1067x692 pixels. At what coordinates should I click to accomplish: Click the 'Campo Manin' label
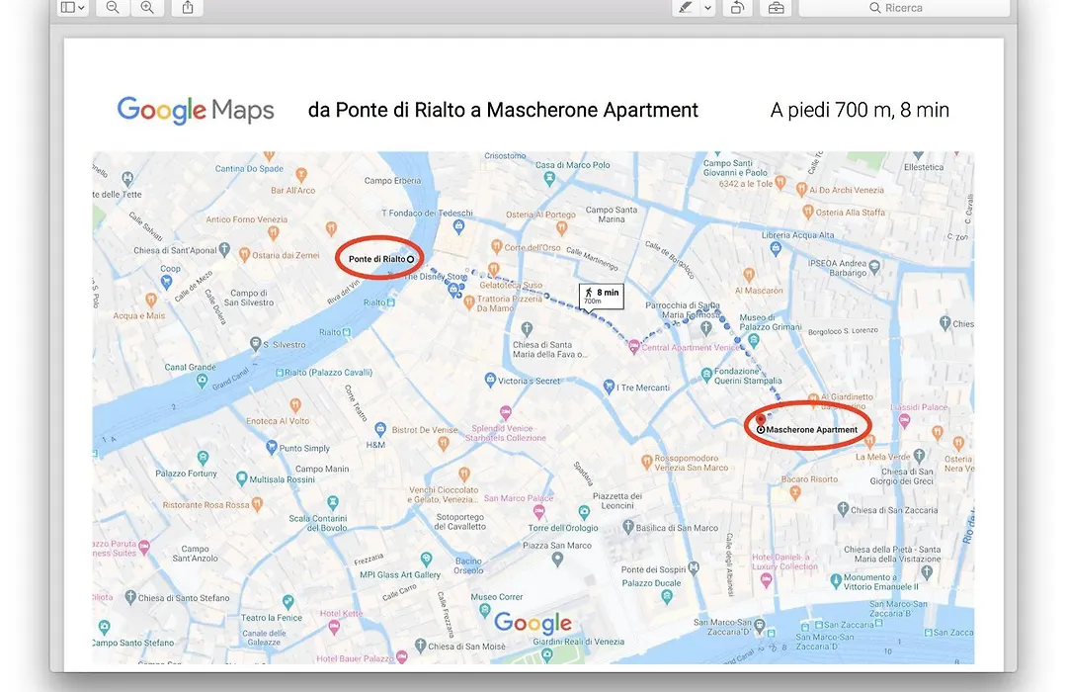[322, 470]
